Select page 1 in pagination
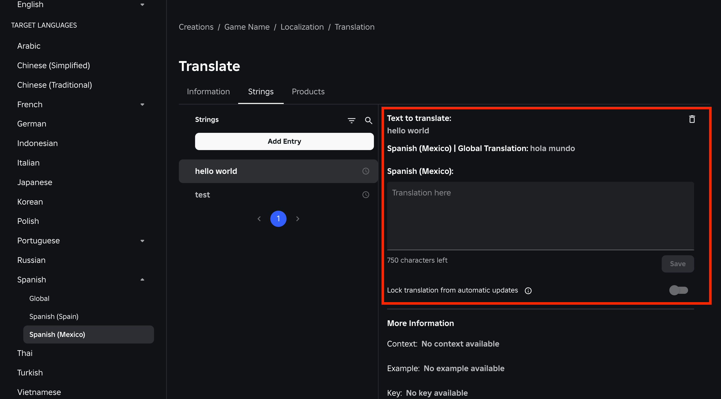Viewport: 721px width, 399px height. point(278,219)
